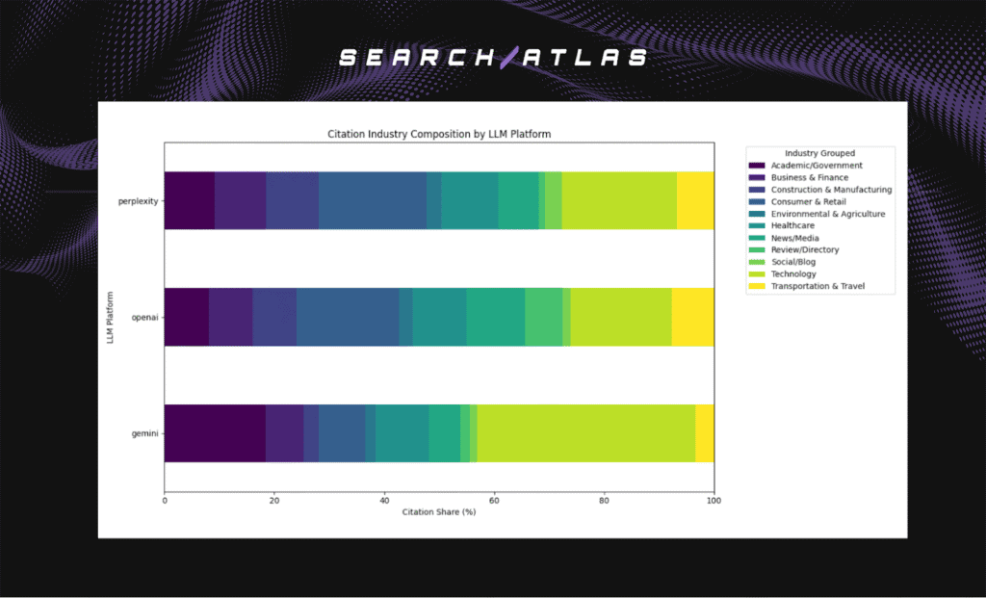Click the Consumer & Retail legend swatch

(757, 201)
